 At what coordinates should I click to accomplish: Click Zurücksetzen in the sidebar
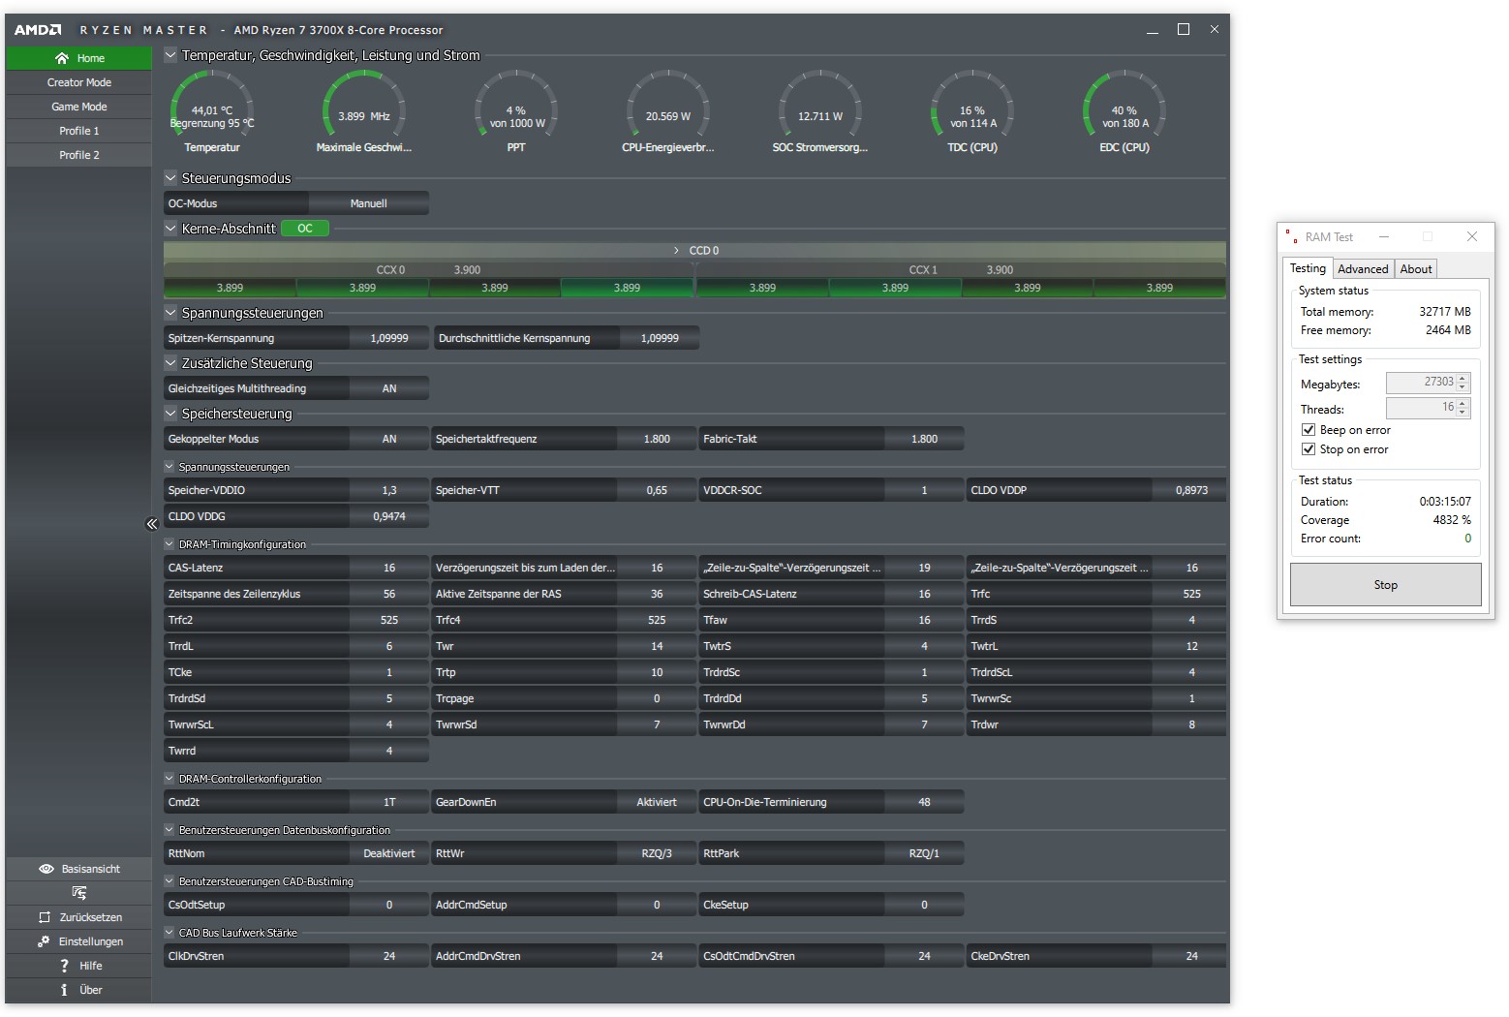79,917
